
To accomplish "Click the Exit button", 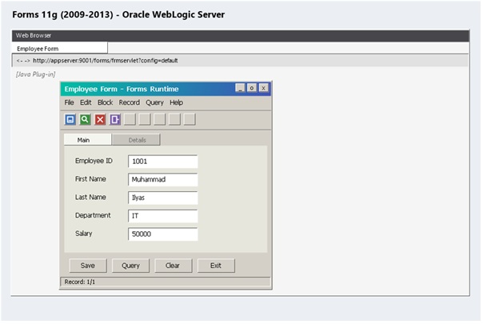I will 216,266.
